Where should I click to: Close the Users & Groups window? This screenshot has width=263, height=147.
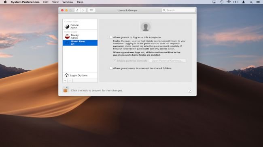pyautogui.click(x=62, y=10)
